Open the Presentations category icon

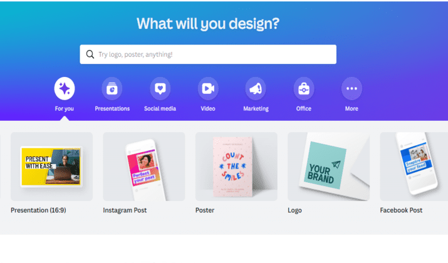click(x=112, y=88)
